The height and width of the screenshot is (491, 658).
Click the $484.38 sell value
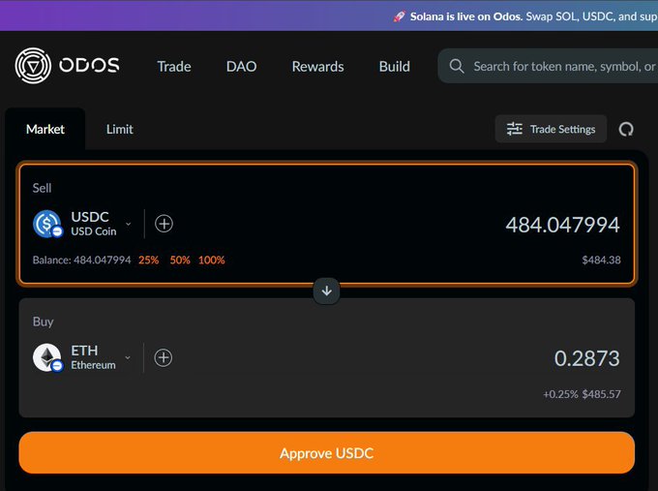click(x=601, y=260)
